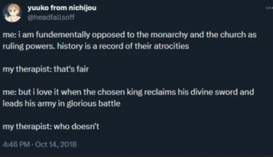
Task: Click the "my therapist: that's fair" line
Action: [45, 70]
